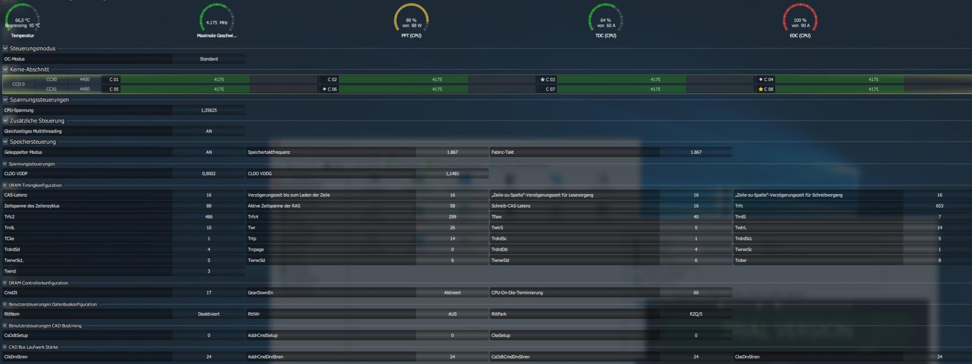Click the CAS-Latenz value 16
The image size is (972, 364).
209,195
